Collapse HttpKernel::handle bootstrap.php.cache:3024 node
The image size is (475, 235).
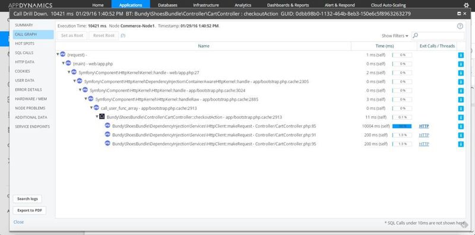click(x=80, y=90)
